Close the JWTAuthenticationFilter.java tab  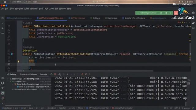65,18
